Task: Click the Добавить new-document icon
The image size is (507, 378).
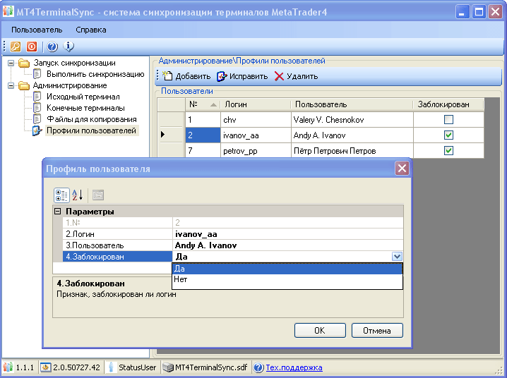Action: pyautogui.click(x=167, y=76)
